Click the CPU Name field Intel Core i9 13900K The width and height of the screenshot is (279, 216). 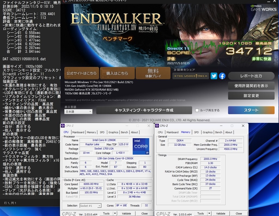pyautogui.click(x=104, y=140)
